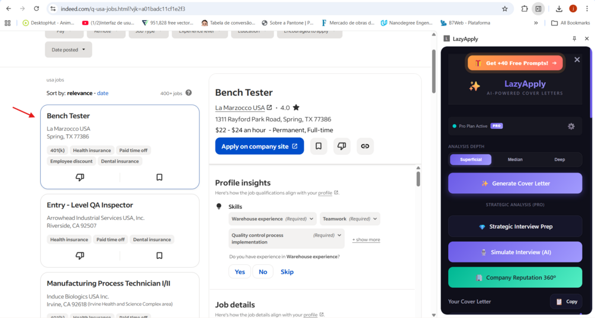595x318 pixels.
Task: Dislike the Entry - Level QA Inspector card
Action: pyautogui.click(x=80, y=255)
